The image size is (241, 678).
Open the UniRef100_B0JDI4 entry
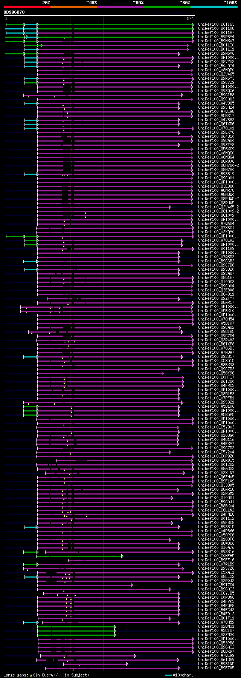coord(216,66)
